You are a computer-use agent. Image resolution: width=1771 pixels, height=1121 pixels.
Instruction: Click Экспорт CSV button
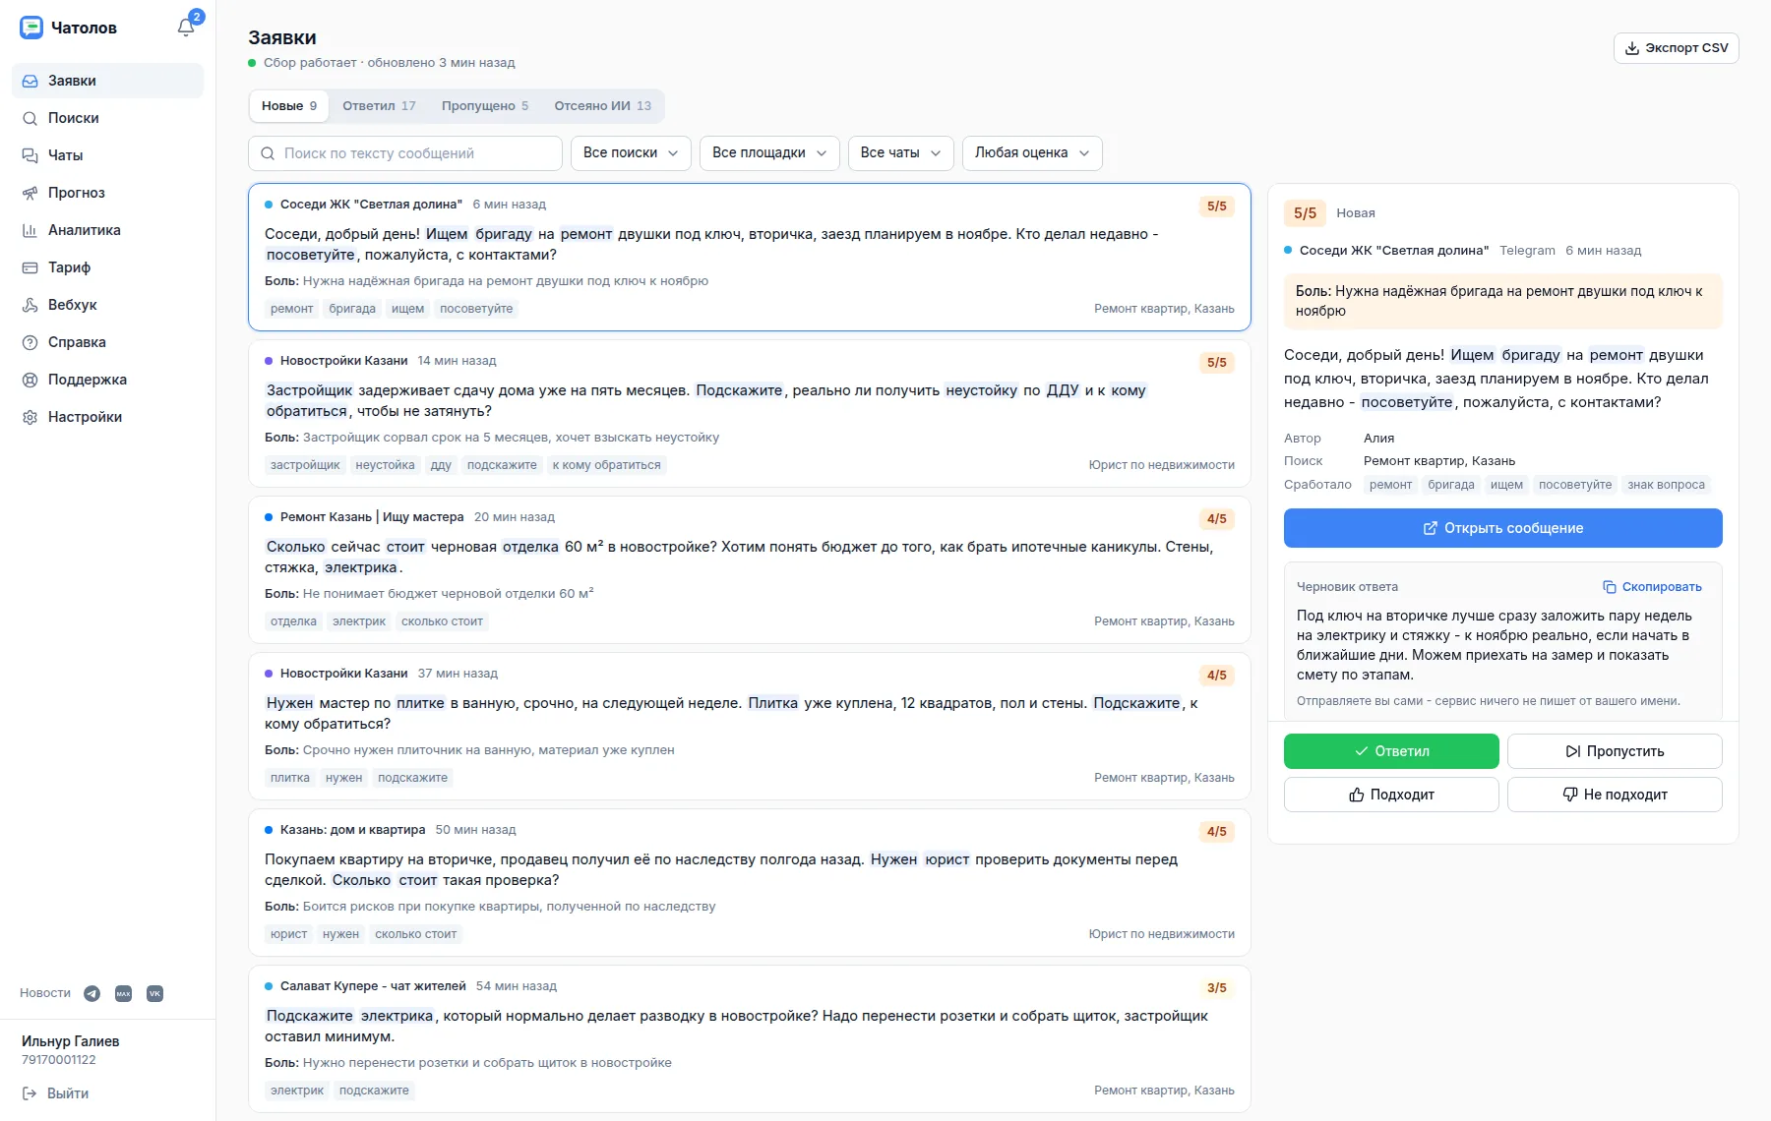click(1676, 48)
